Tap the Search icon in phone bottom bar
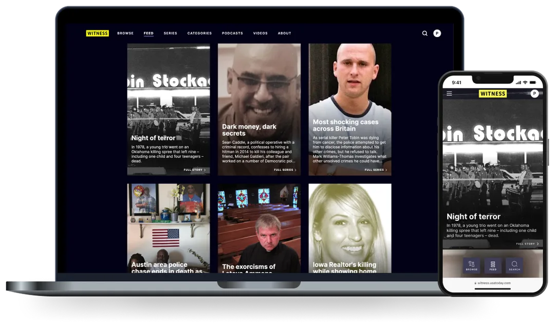555x324 pixels. point(514,265)
